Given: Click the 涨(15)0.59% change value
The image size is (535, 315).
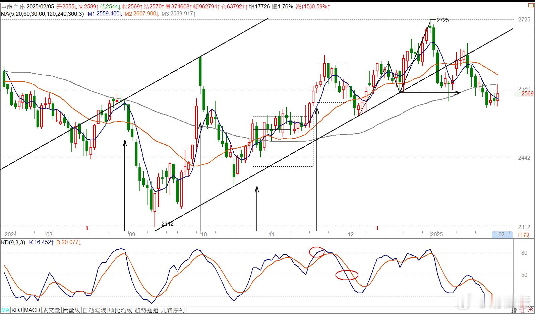Looking at the screenshot, I should [313, 6].
